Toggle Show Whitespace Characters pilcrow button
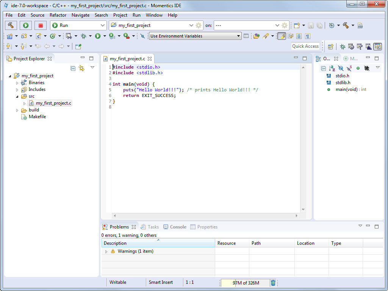This screenshot has height=291, width=388. [308, 36]
